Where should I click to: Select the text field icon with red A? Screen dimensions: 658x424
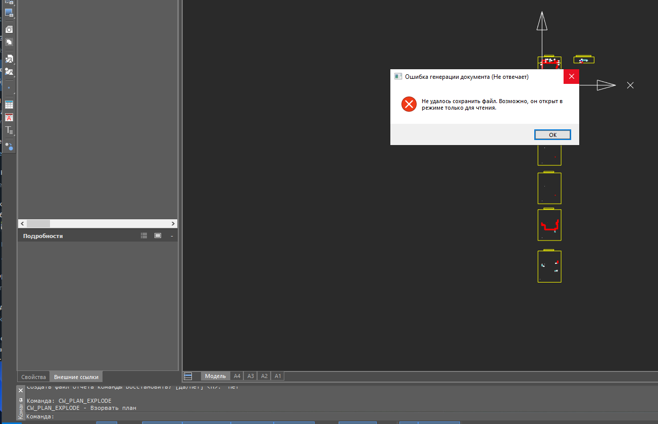[9, 117]
